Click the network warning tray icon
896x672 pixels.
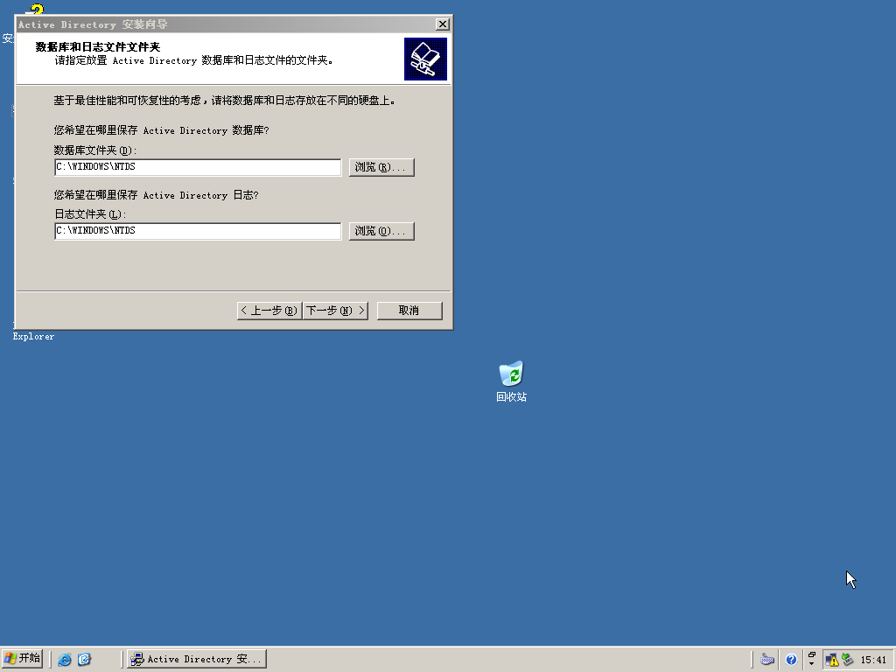(x=832, y=660)
